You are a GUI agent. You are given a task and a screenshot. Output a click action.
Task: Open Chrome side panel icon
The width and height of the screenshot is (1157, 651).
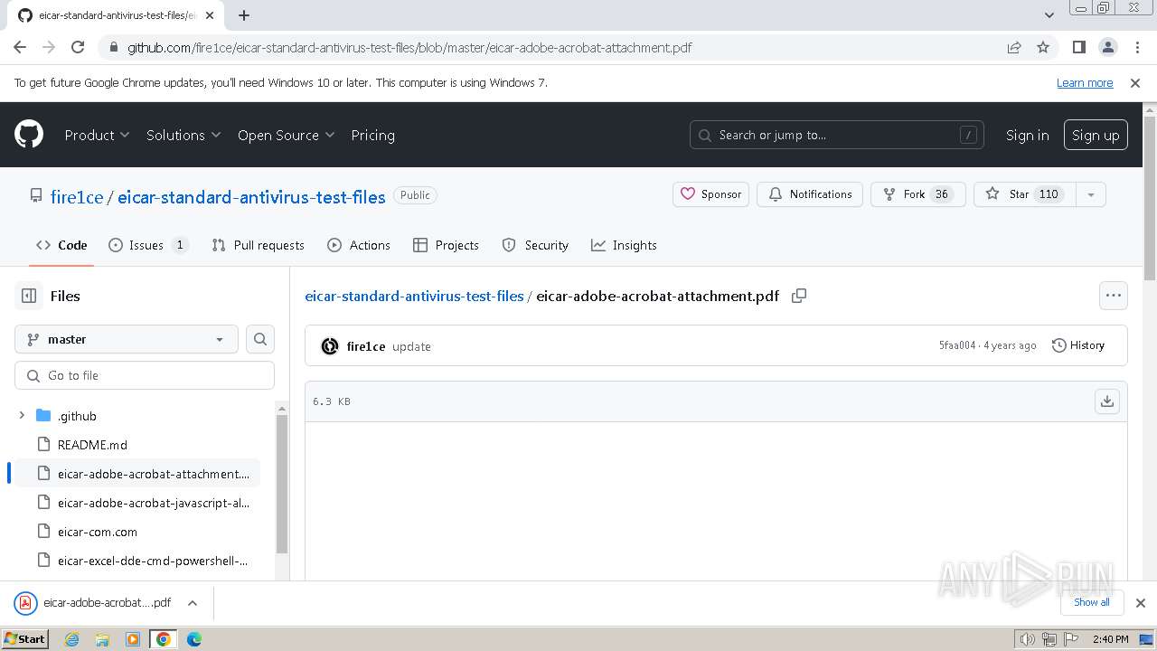(x=1078, y=48)
